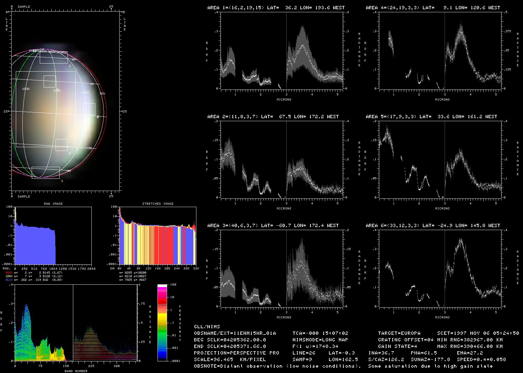Click the BAND NUMBER axis label
523x373 pixels.
[76, 371]
